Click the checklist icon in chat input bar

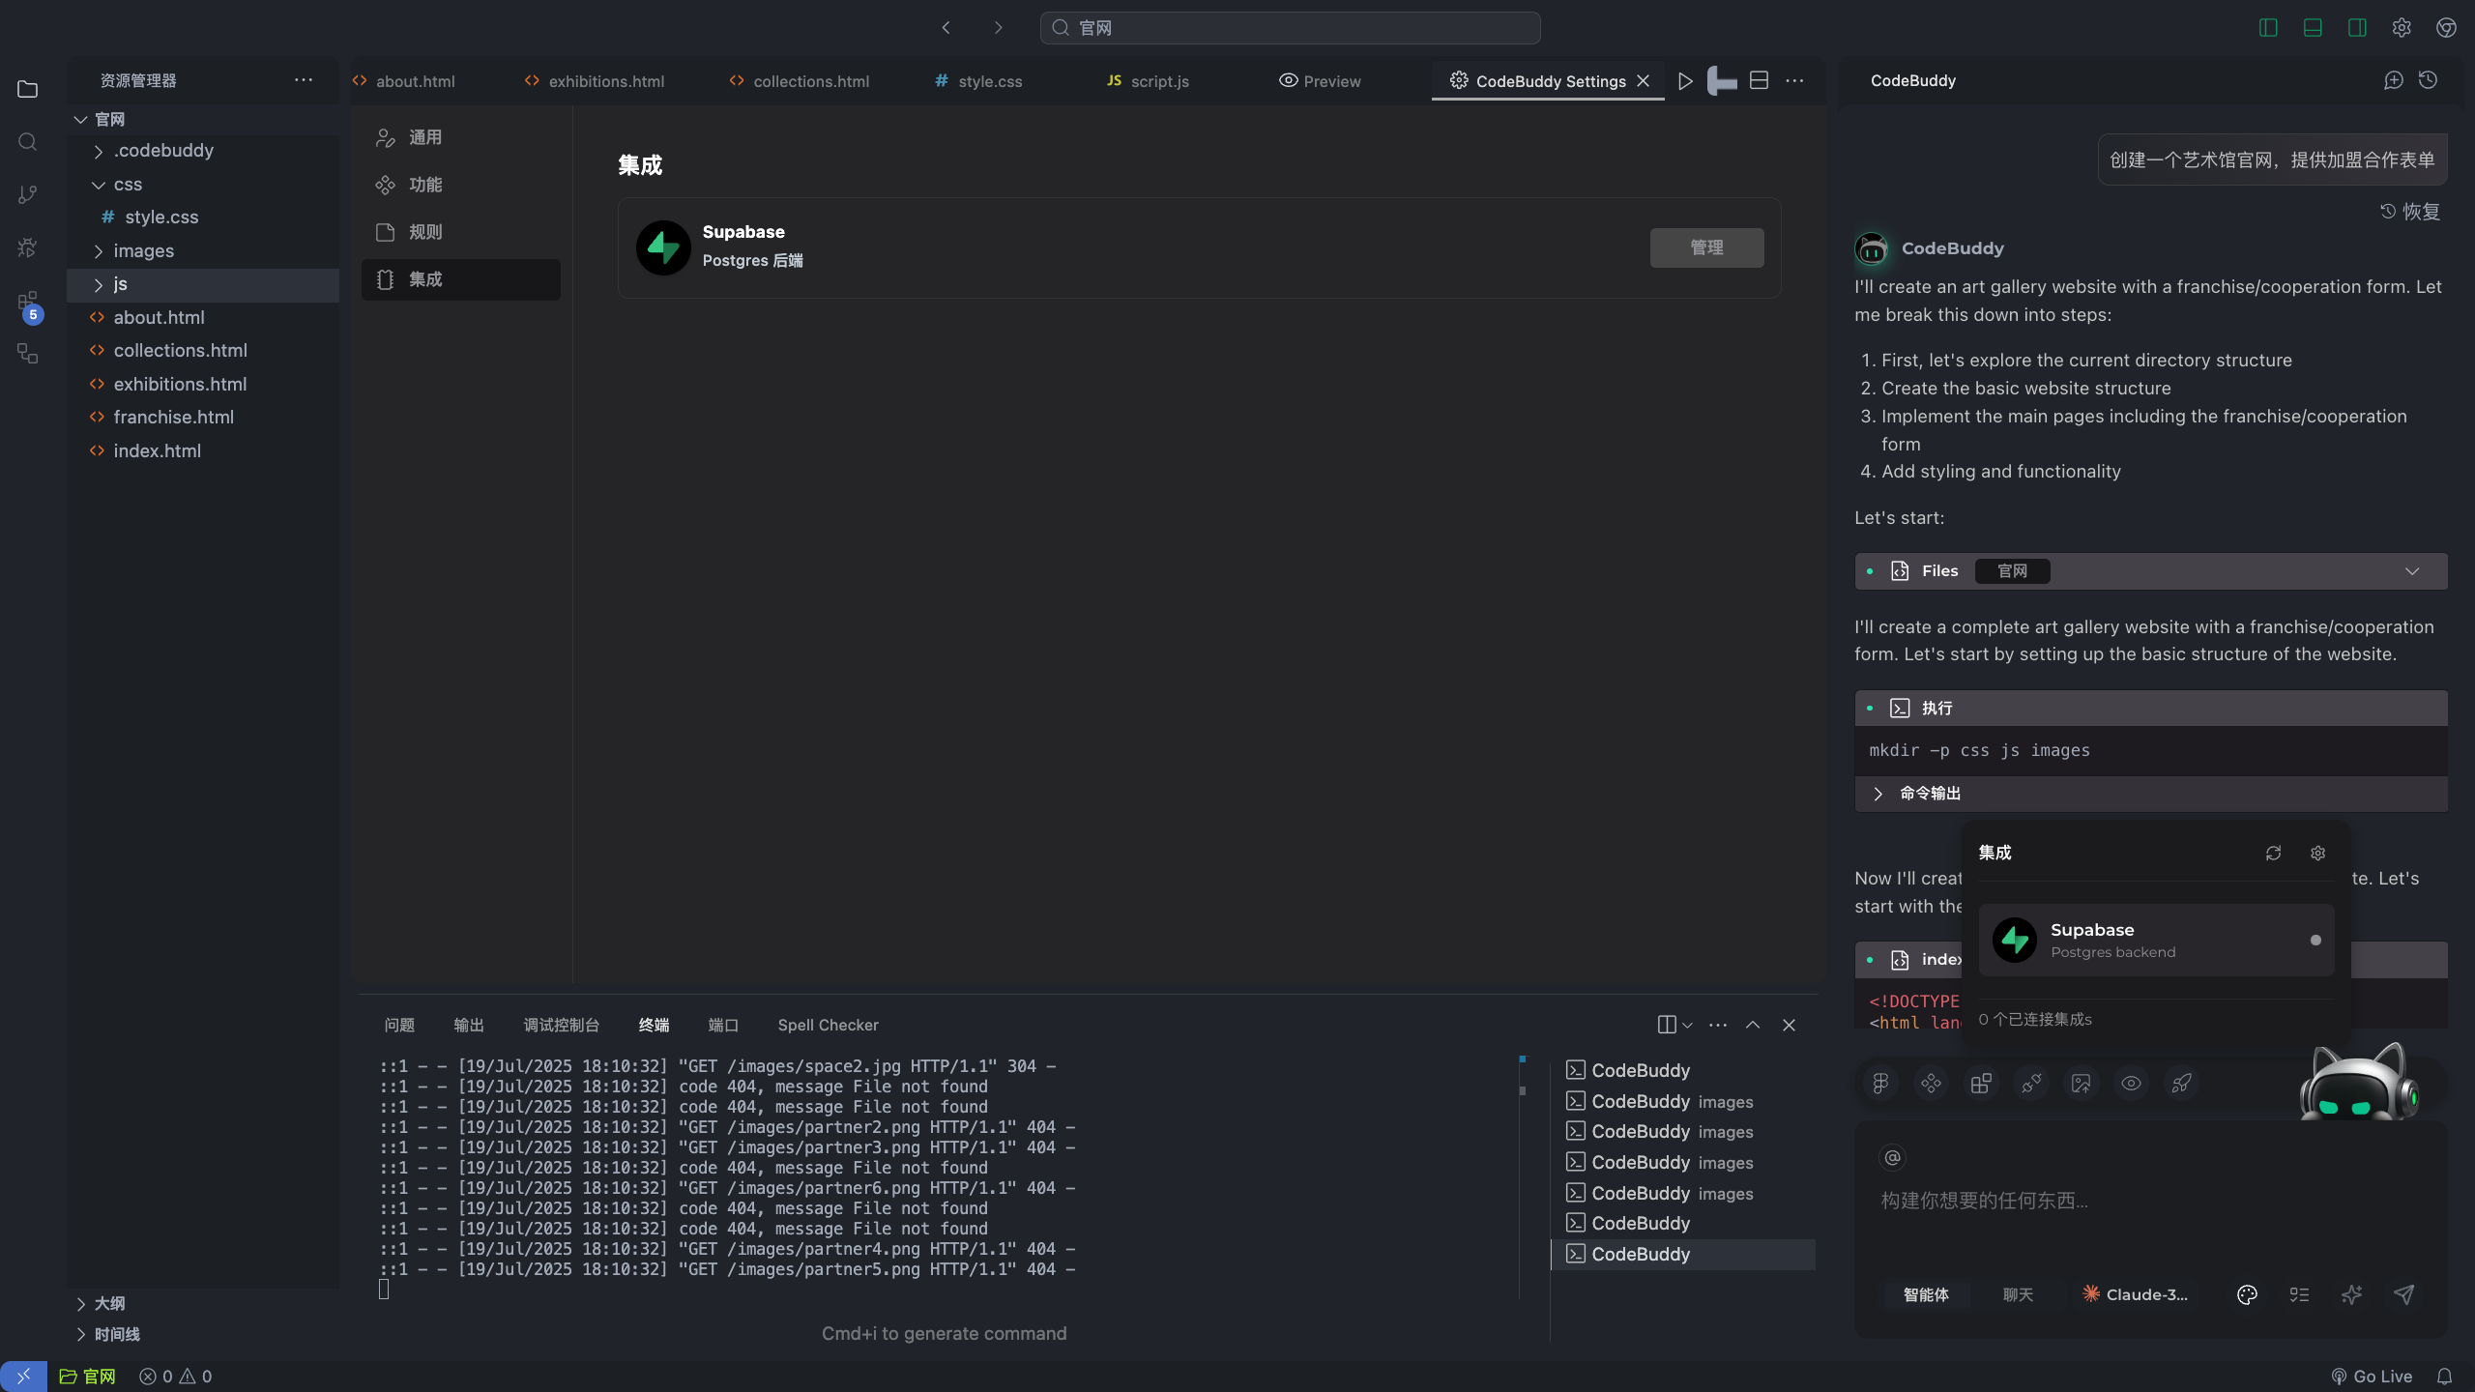(x=2299, y=1295)
